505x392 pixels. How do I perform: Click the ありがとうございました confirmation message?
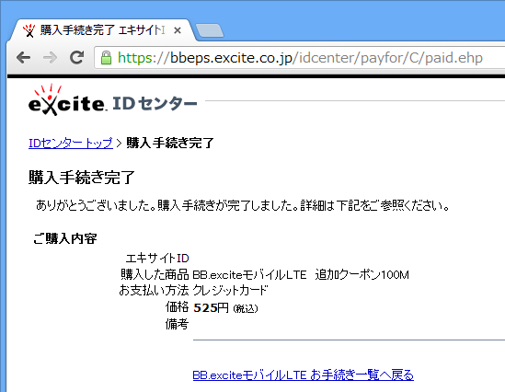tap(243, 205)
